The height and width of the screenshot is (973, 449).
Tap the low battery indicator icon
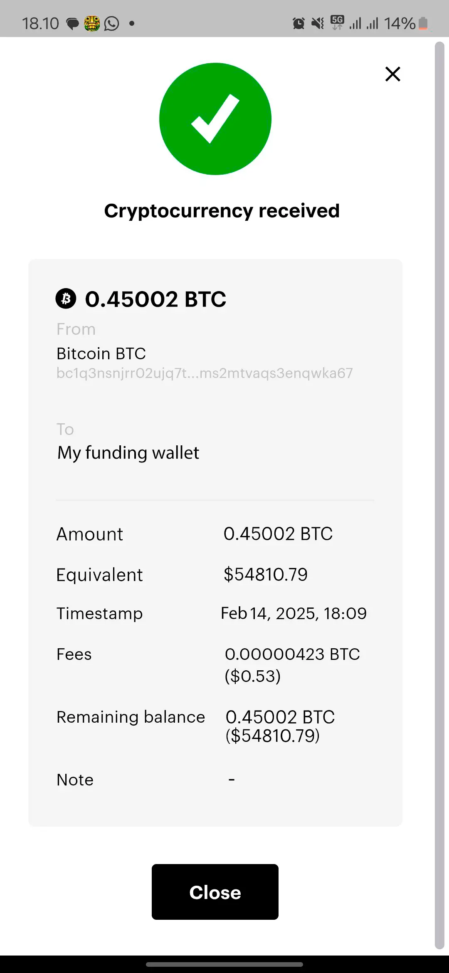(423, 23)
